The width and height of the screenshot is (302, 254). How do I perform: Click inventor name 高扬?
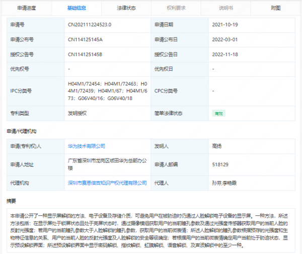(x=216, y=146)
